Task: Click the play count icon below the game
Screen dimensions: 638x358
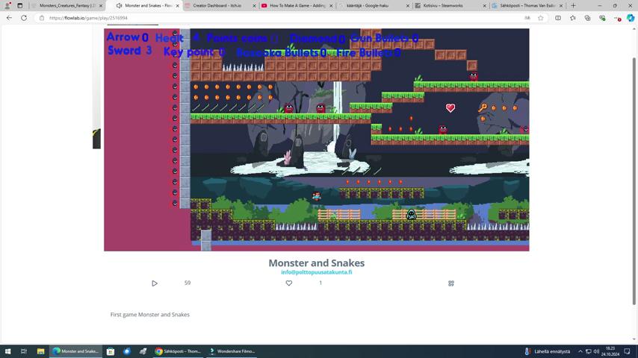Action: pyautogui.click(x=155, y=283)
